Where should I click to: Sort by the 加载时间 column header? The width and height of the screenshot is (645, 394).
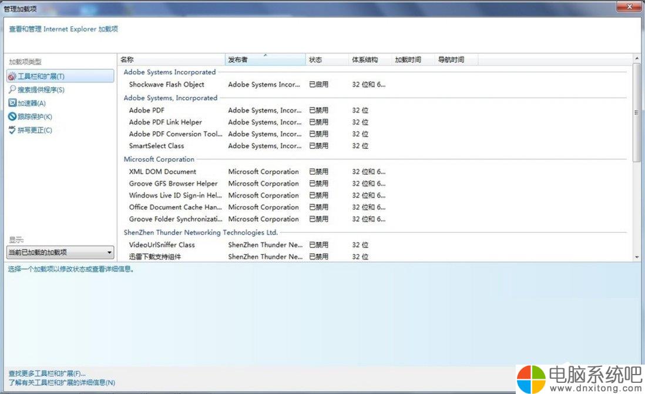click(x=413, y=60)
